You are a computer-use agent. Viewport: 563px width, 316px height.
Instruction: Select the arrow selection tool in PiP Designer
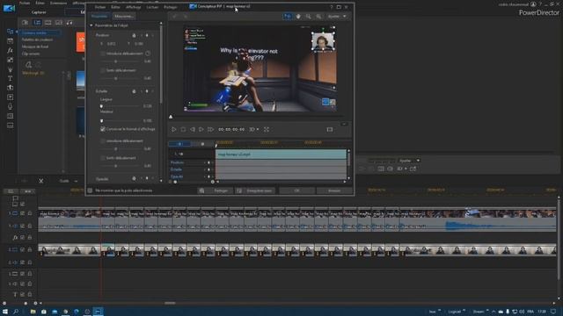[x=288, y=16]
